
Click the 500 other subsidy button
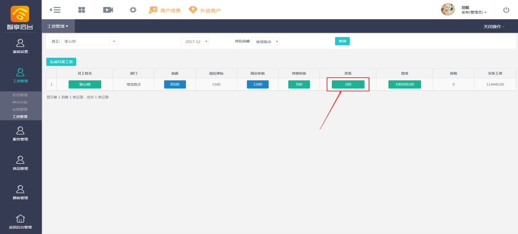point(299,84)
